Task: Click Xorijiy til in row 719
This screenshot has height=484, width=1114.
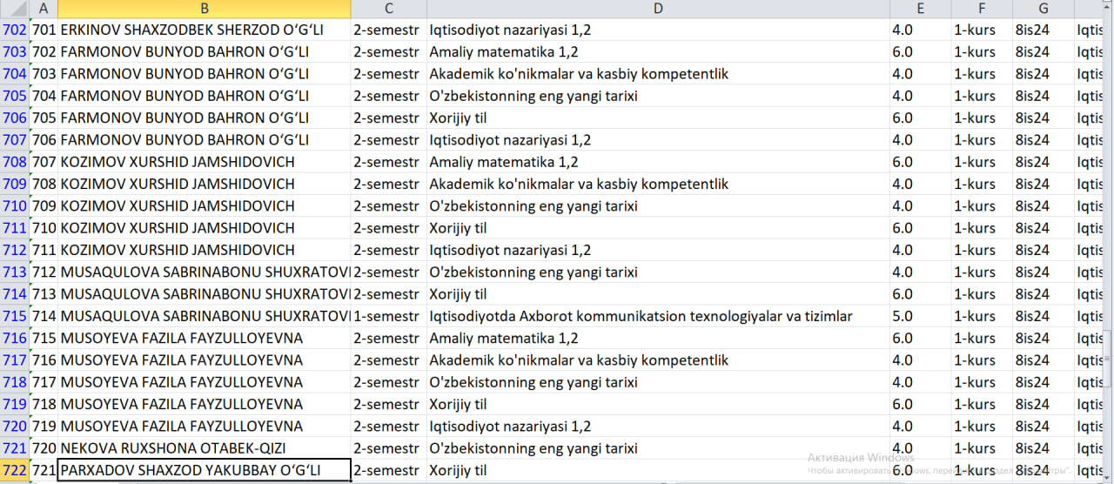Action: [x=658, y=404]
